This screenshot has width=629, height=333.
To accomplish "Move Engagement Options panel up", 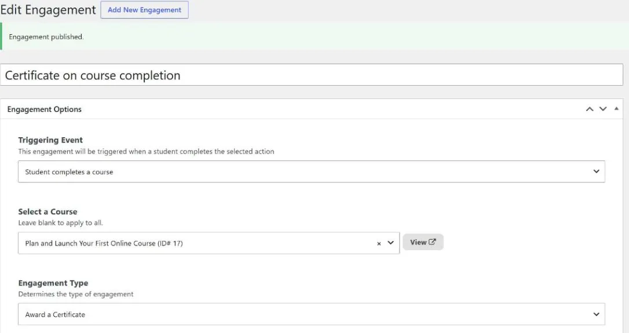I will click(x=589, y=109).
